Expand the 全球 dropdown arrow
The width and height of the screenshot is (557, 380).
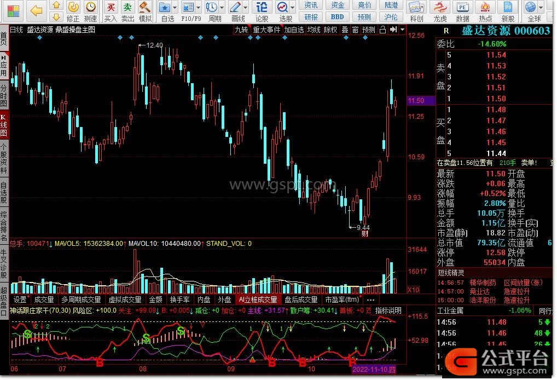541,7
